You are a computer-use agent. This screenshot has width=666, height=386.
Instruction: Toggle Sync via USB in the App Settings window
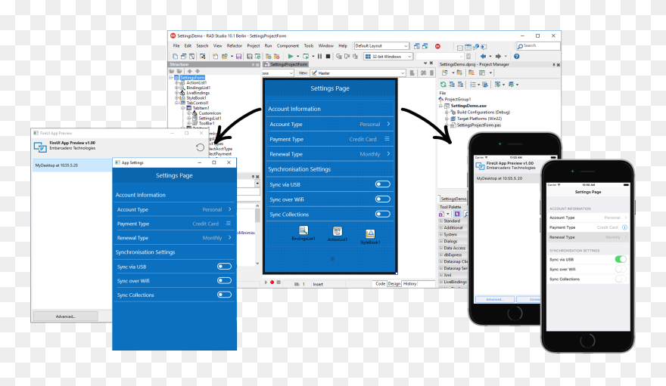[224, 266]
